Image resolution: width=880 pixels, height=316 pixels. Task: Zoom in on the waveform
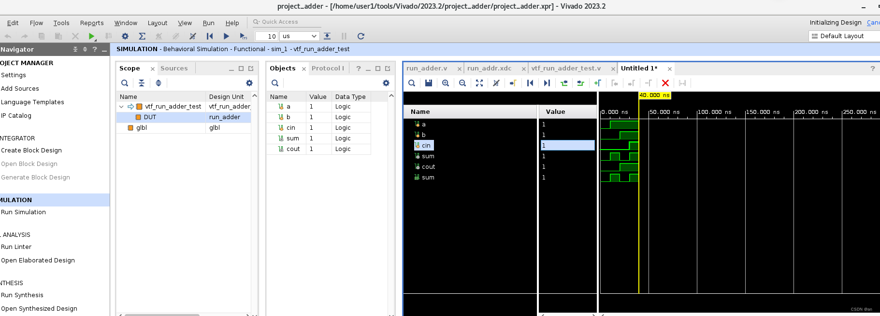pyautogui.click(x=446, y=83)
